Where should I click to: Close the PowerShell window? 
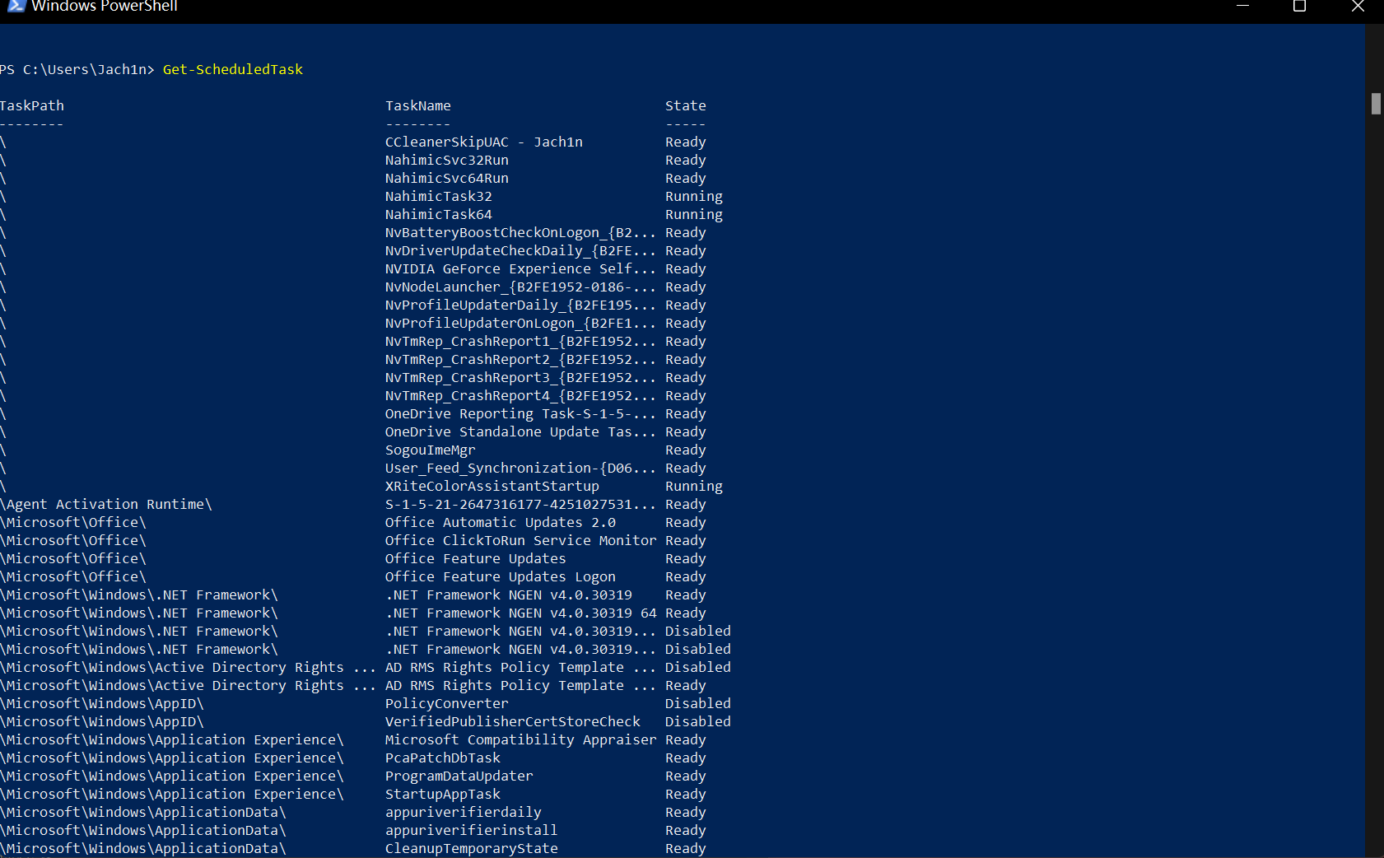tap(1358, 6)
